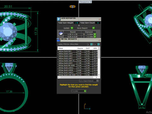This screenshot has height=114, width=152.
Task: Toggle the Use switch beside Library
Action: (x=98, y=44)
